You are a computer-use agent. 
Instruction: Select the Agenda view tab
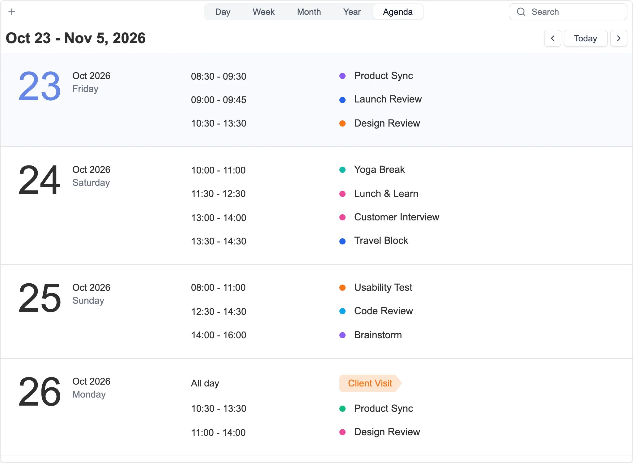click(x=398, y=12)
